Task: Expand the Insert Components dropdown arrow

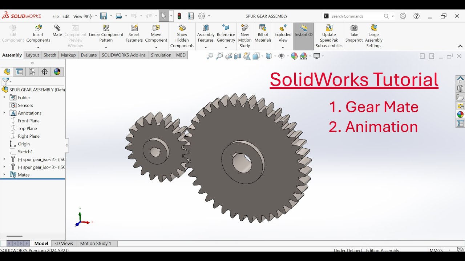Action: pos(38,47)
